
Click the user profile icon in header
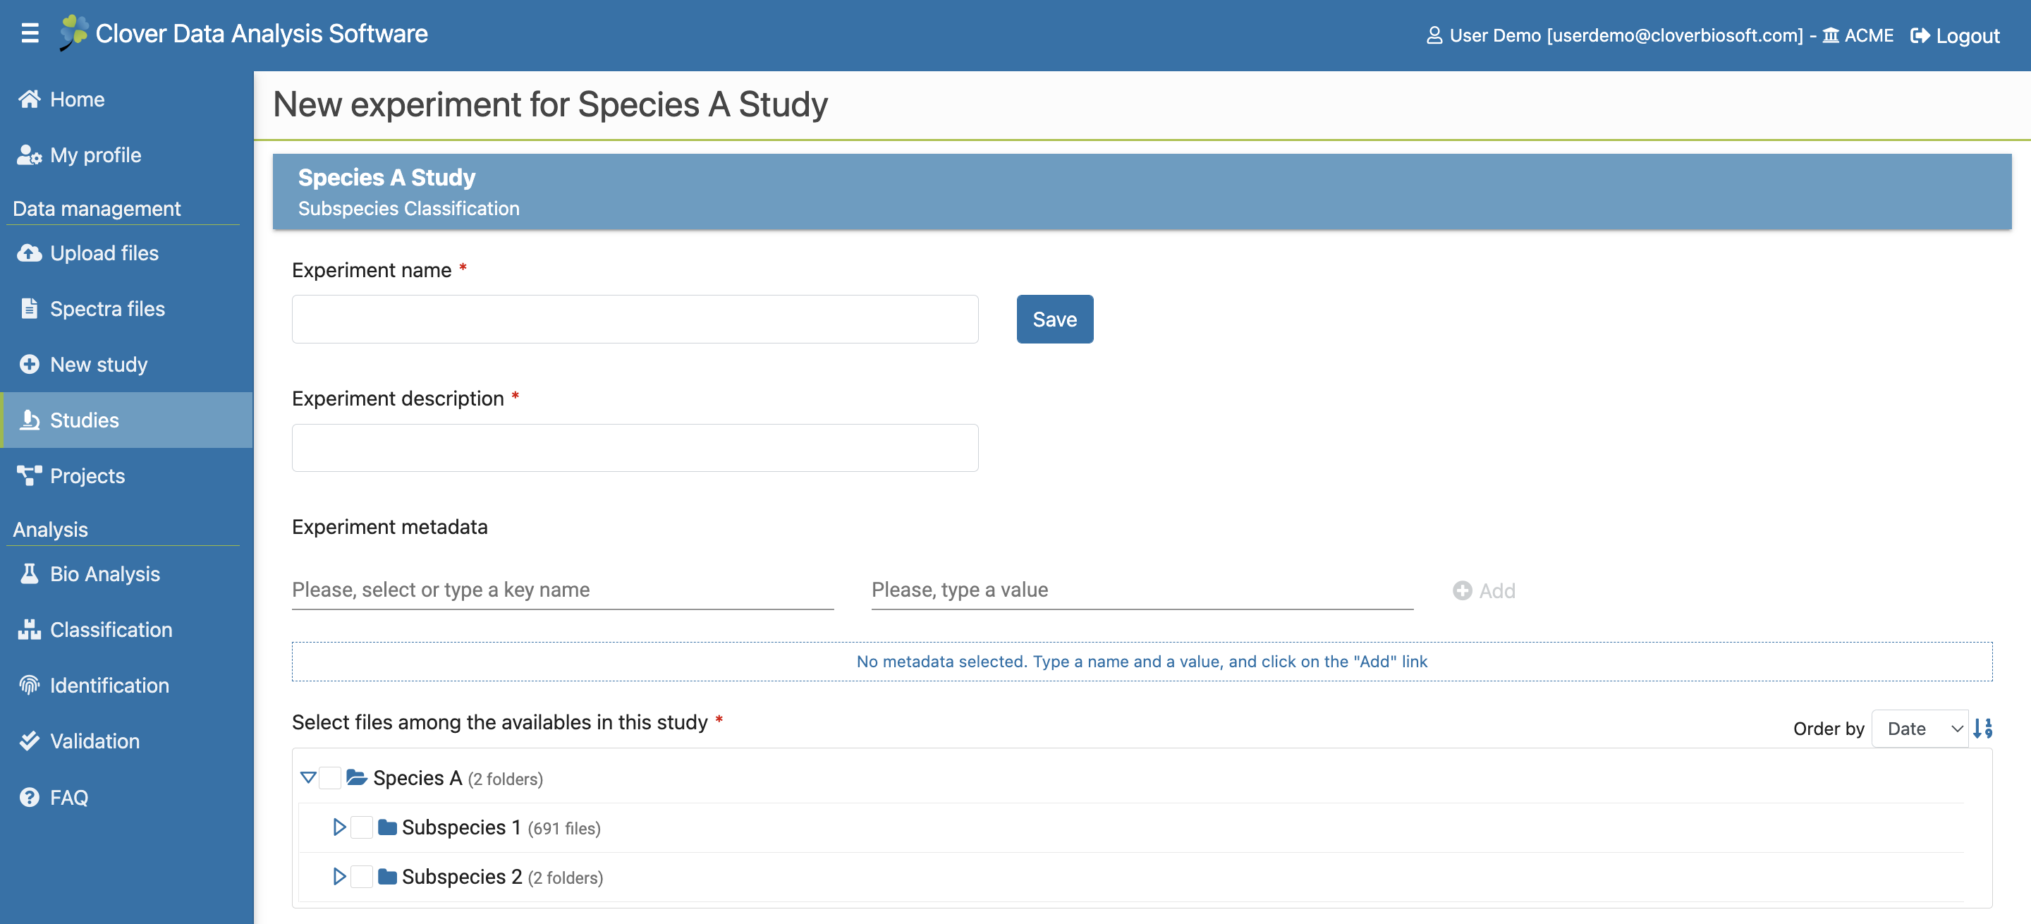[1434, 35]
